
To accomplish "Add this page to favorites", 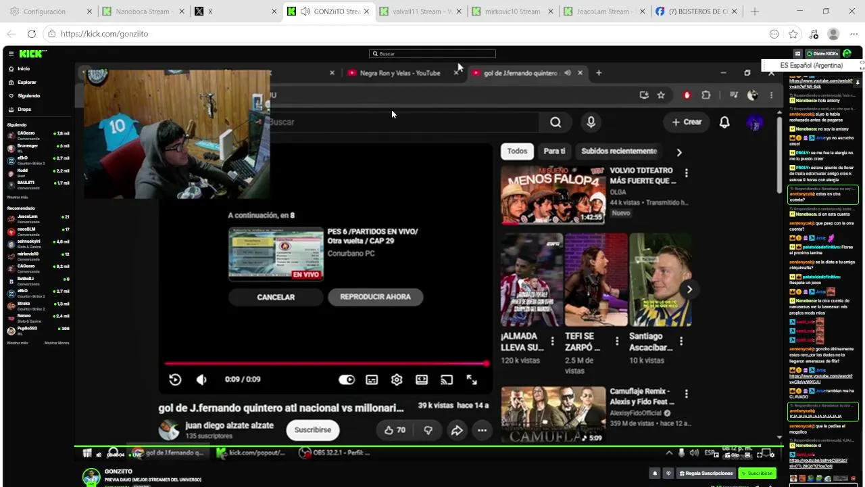I will point(793,34).
